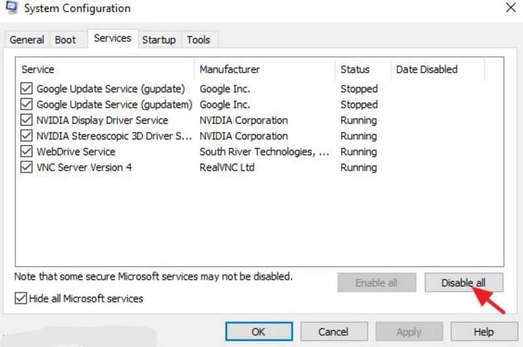This screenshot has height=347, width=523.
Task: Select the Services tab
Action: click(x=112, y=38)
